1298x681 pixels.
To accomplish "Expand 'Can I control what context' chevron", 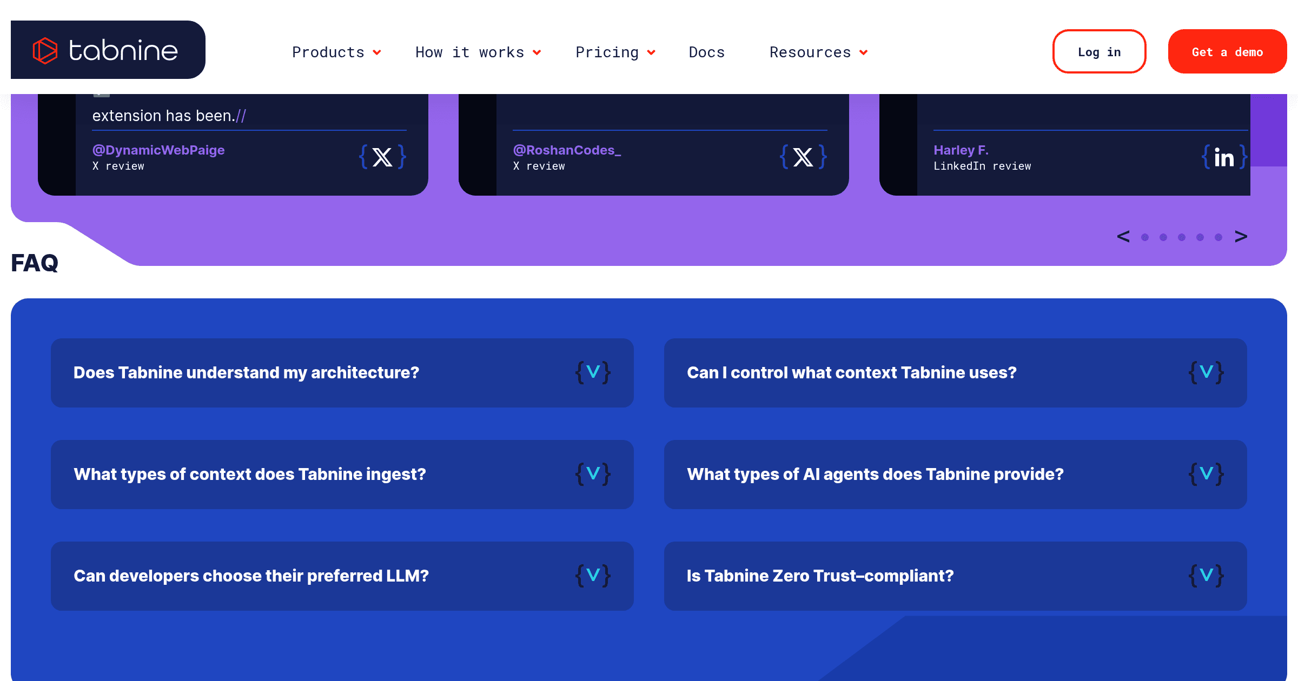I will 1207,372.
